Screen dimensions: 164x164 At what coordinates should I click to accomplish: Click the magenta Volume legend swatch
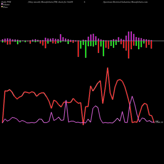[x=2, y=4]
